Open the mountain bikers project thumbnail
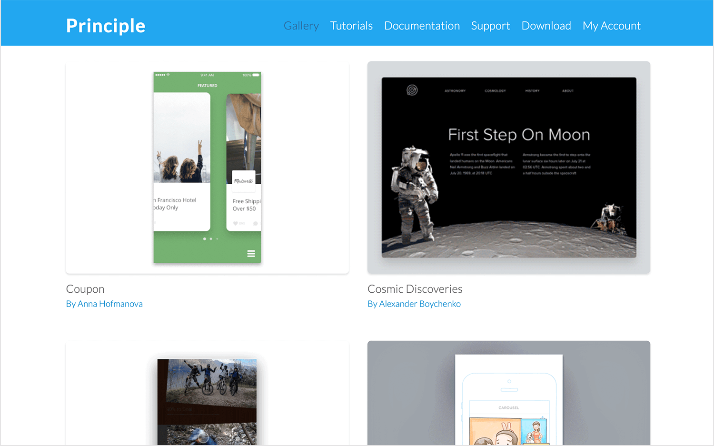Image resolution: width=714 pixels, height=446 pixels. click(x=207, y=400)
